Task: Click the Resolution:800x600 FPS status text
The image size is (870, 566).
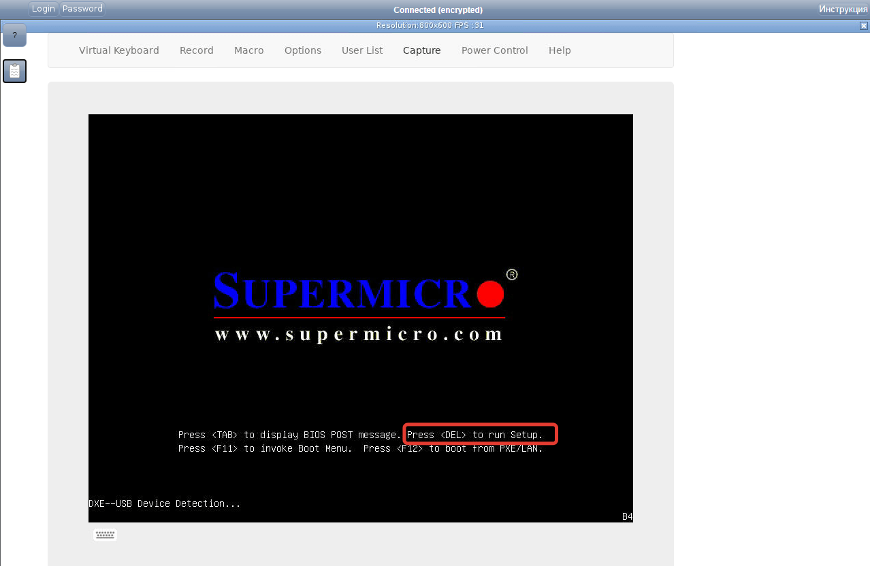Action: pyautogui.click(x=430, y=26)
